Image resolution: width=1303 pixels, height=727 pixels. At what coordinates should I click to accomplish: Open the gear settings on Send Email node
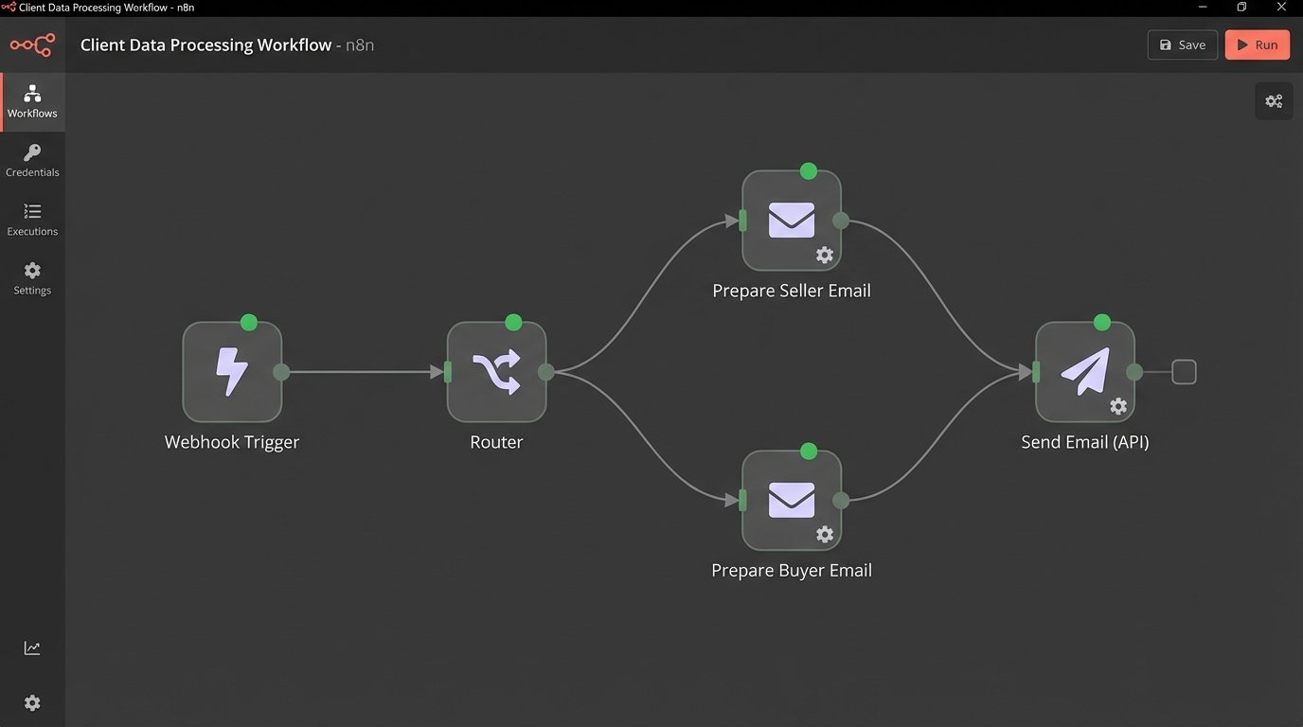1118,405
